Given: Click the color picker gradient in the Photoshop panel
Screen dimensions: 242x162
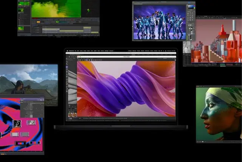Looking at the screenshot, I should click(191, 7).
